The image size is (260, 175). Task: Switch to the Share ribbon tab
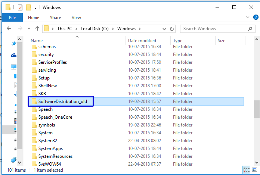(55, 18)
